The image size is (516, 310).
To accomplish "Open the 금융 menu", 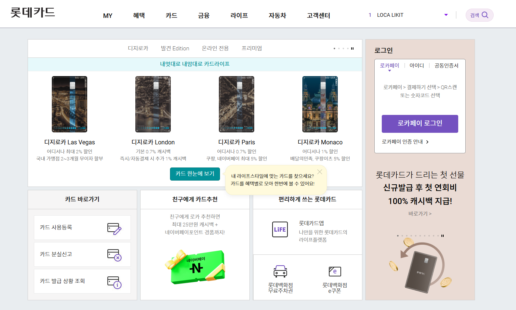I will pyautogui.click(x=204, y=16).
